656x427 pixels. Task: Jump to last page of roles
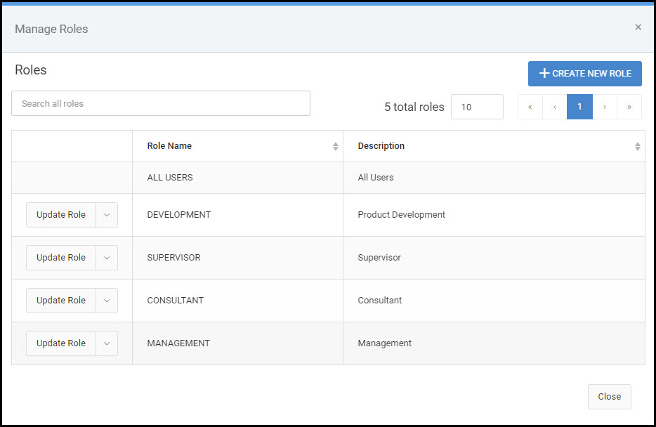[x=629, y=107]
